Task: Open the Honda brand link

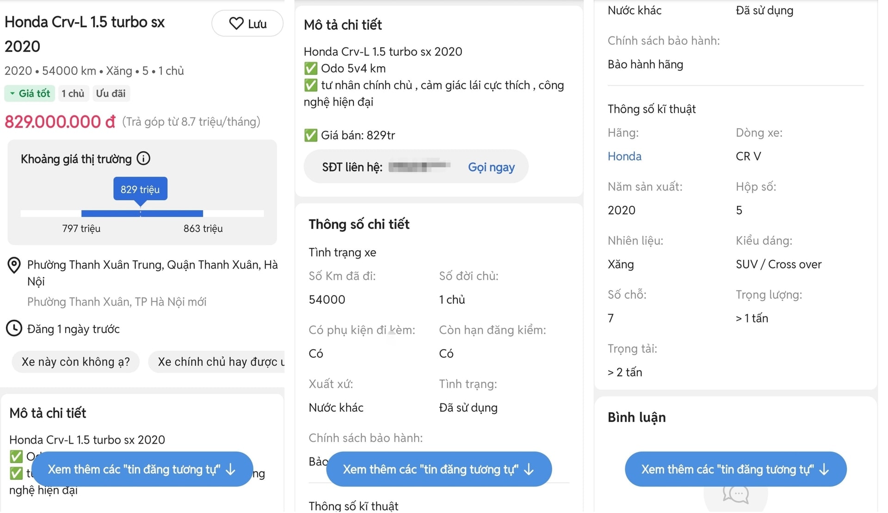Action: 624,156
